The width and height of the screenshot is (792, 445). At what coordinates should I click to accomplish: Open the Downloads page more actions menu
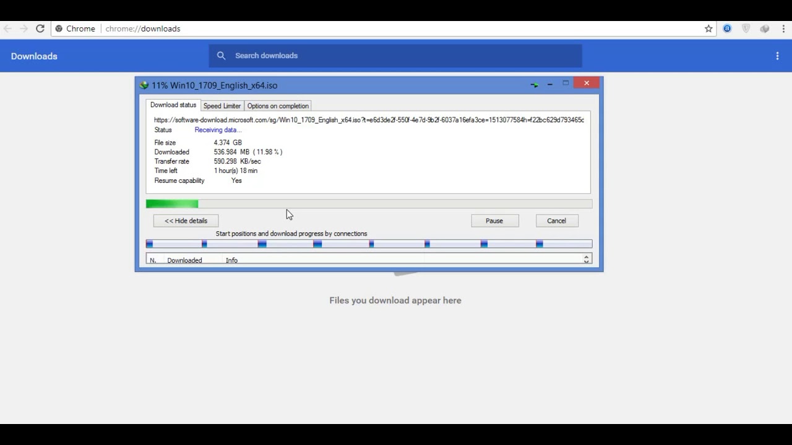click(777, 56)
